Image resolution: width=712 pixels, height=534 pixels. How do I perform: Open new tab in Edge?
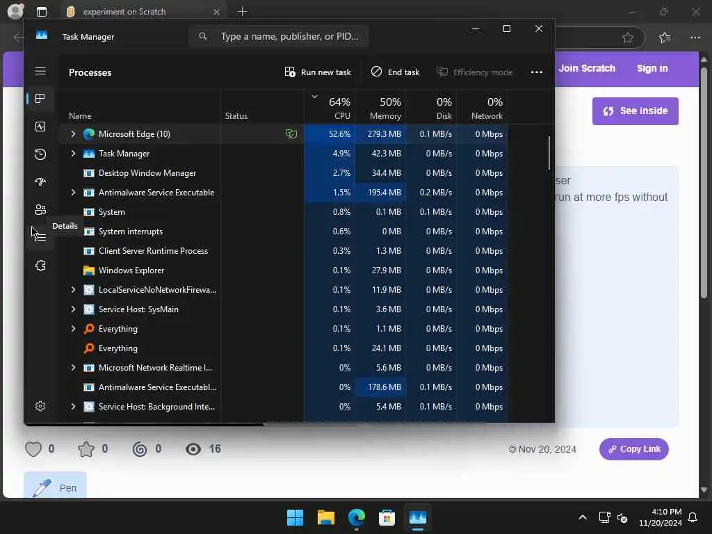click(243, 12)
